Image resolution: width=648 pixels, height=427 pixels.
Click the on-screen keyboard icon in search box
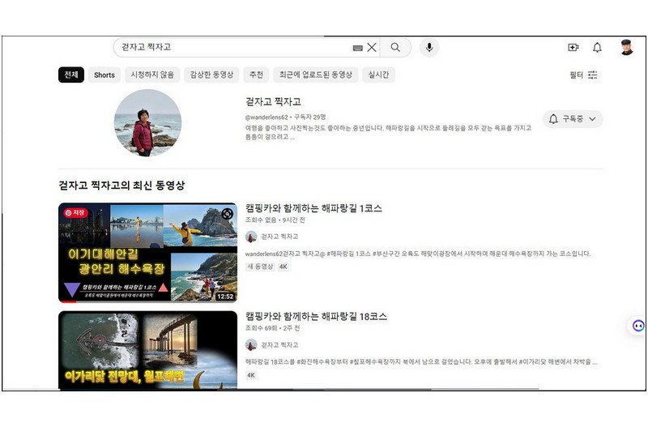click(x=358, y=48)
